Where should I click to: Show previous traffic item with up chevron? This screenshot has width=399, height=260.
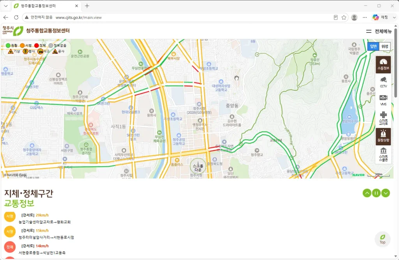click(367, 193)
